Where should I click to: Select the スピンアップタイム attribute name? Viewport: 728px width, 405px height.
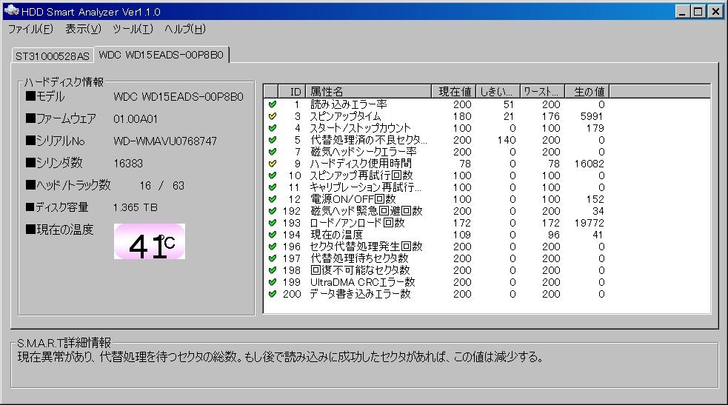pos(345,116)
